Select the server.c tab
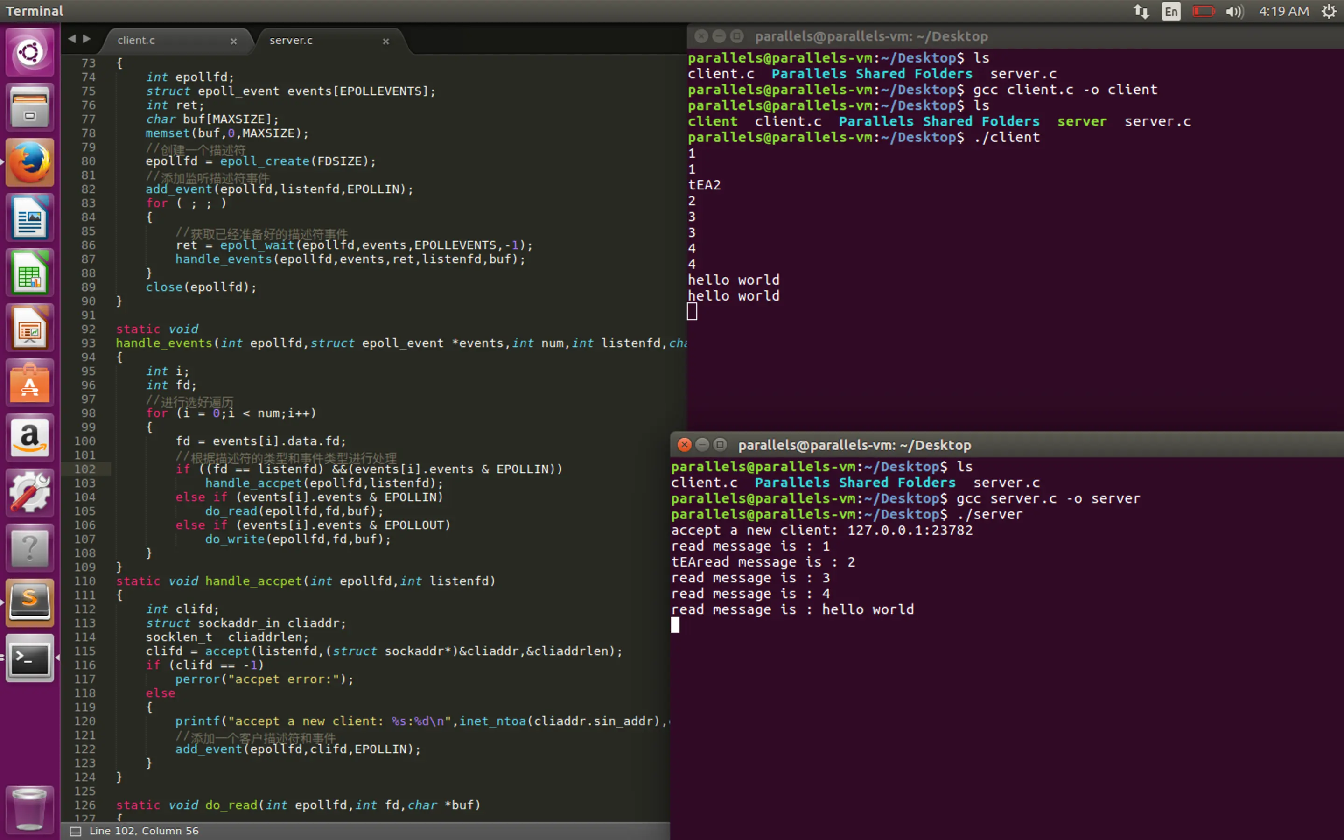This screenshot has height=840, width=1344. 291,41
